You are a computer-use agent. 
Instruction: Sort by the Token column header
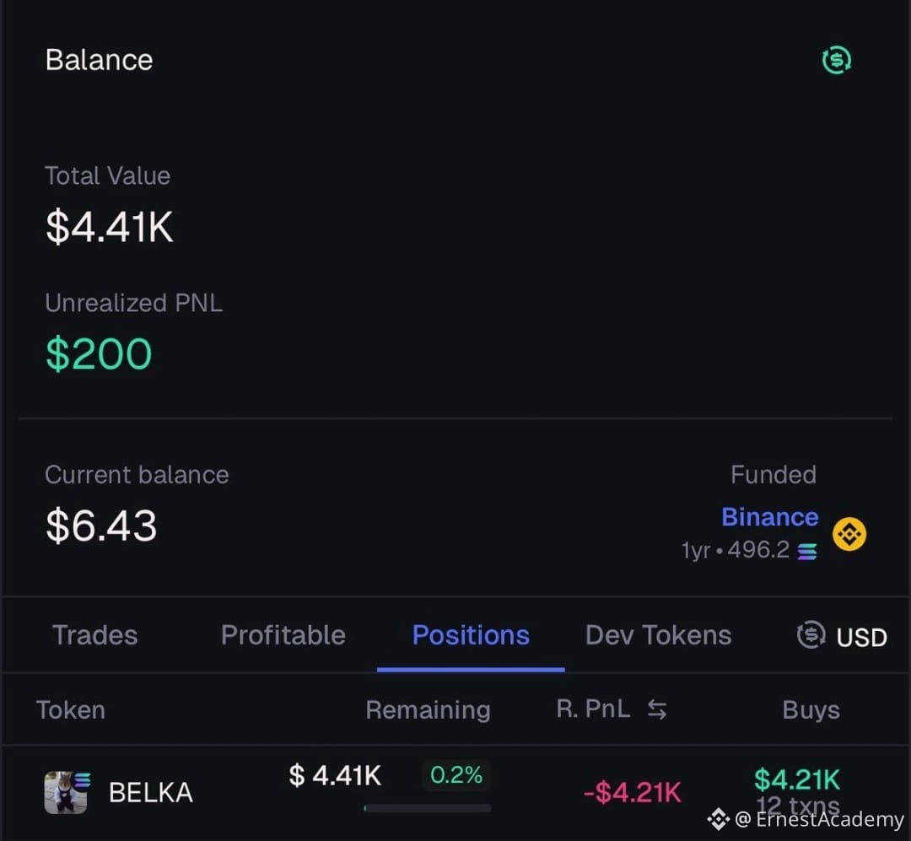(71, 709)
